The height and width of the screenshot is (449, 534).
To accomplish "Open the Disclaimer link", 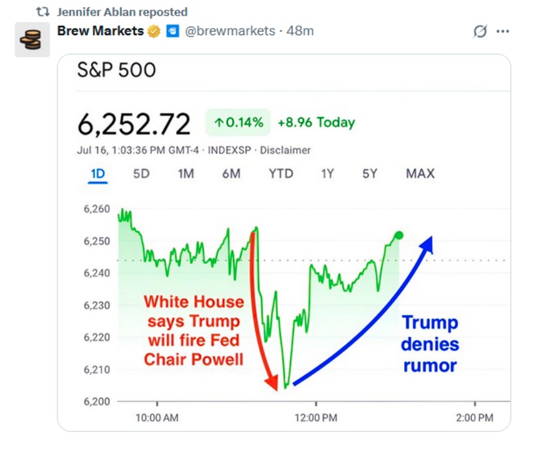I will (x=285, y=150).
